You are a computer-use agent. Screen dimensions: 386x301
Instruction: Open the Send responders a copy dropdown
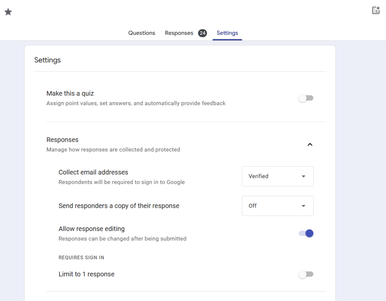tap(277, 206)
